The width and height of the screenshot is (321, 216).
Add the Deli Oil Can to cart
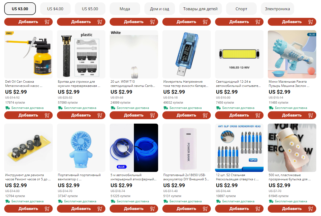(x=28, y=115)
